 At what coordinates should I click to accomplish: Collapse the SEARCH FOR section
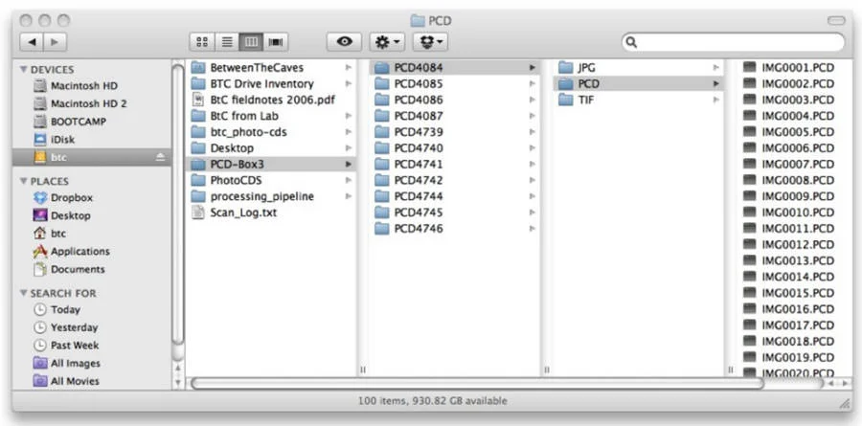click(23, 293)
